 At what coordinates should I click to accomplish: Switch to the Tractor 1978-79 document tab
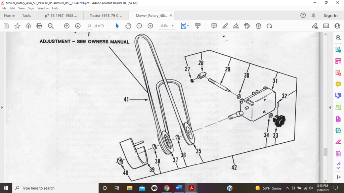(x=106, y=15)
